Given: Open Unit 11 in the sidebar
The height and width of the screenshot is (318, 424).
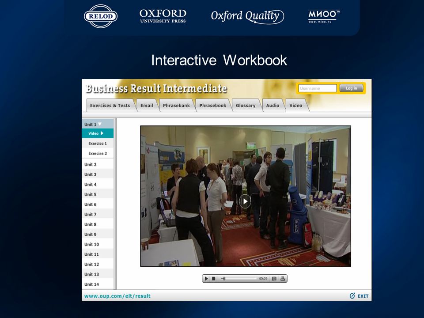Looking at the screenshot, I should [x=98, y=254].
